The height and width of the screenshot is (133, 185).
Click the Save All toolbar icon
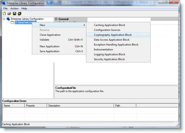pos(20,14)
